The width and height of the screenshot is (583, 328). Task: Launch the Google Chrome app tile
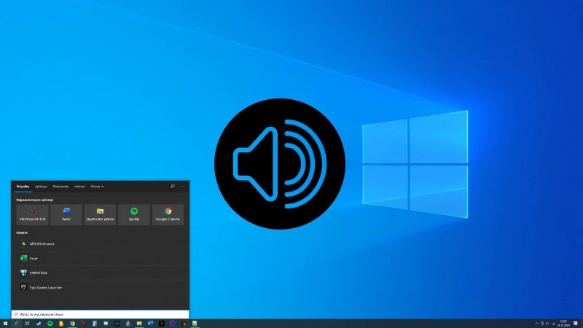pos(168,214)
